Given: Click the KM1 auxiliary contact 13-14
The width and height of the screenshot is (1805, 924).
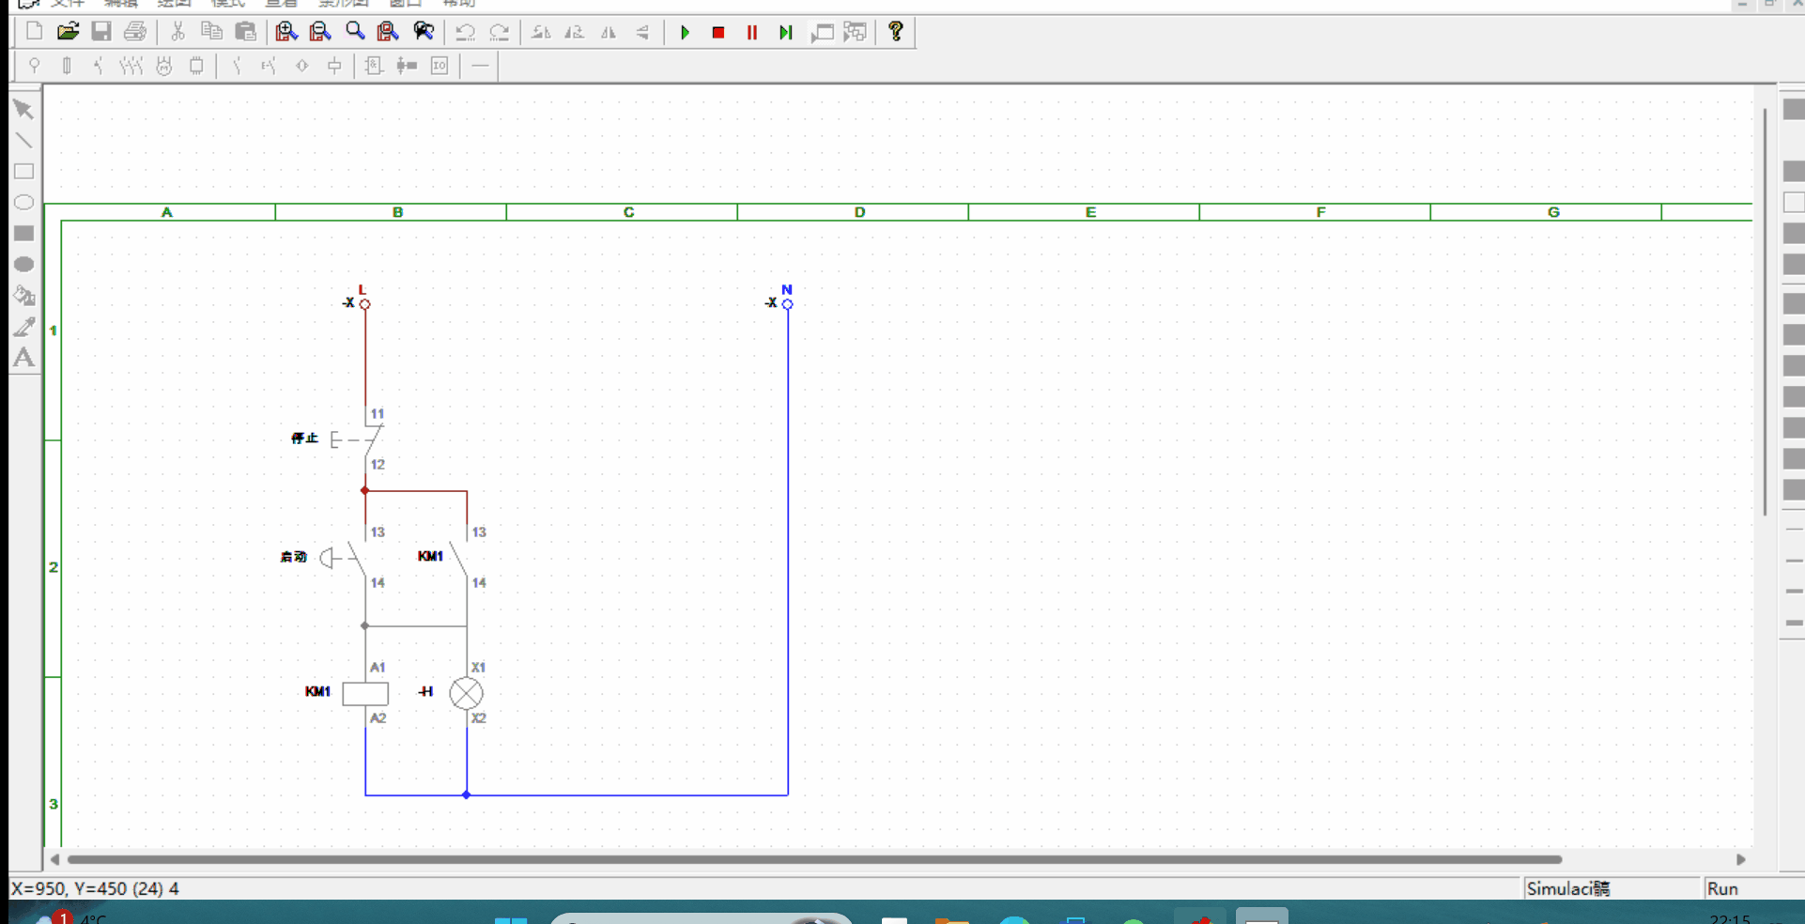Looking at the screenshot, I should [460, 558].
